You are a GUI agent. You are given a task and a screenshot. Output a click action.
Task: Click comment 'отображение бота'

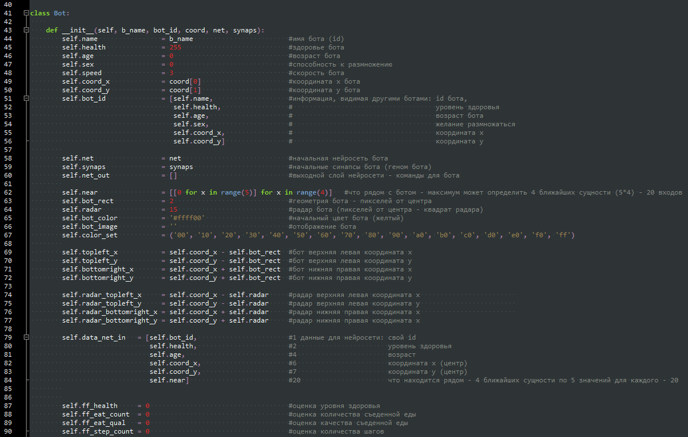click(x=324, y=227)
